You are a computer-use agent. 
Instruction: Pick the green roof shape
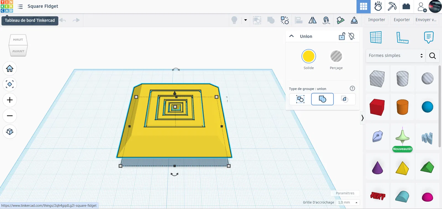pyautogui.click(x=427, y=167)
